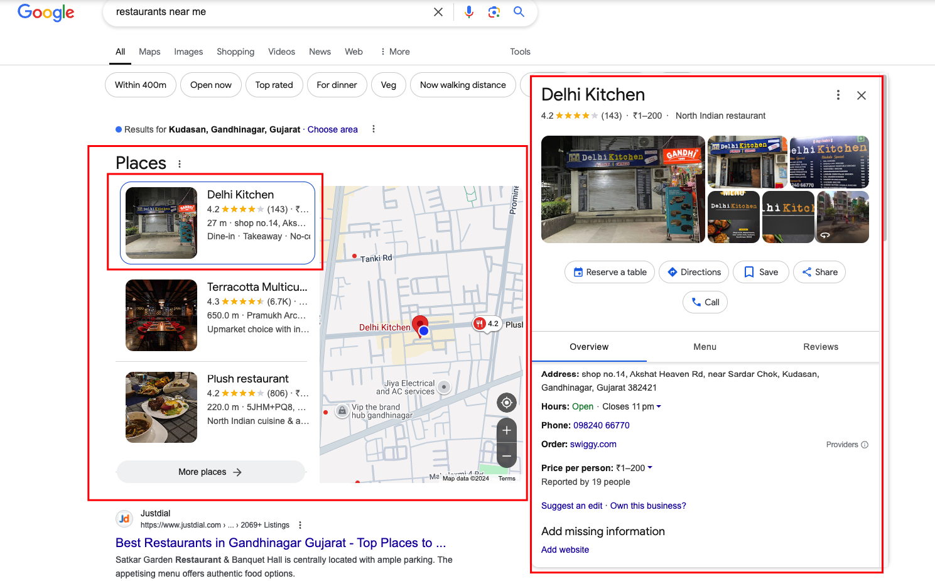Click Vip the brand hub map marker
This screenshot has width=935, height=581.
click(x=342, y=411)
